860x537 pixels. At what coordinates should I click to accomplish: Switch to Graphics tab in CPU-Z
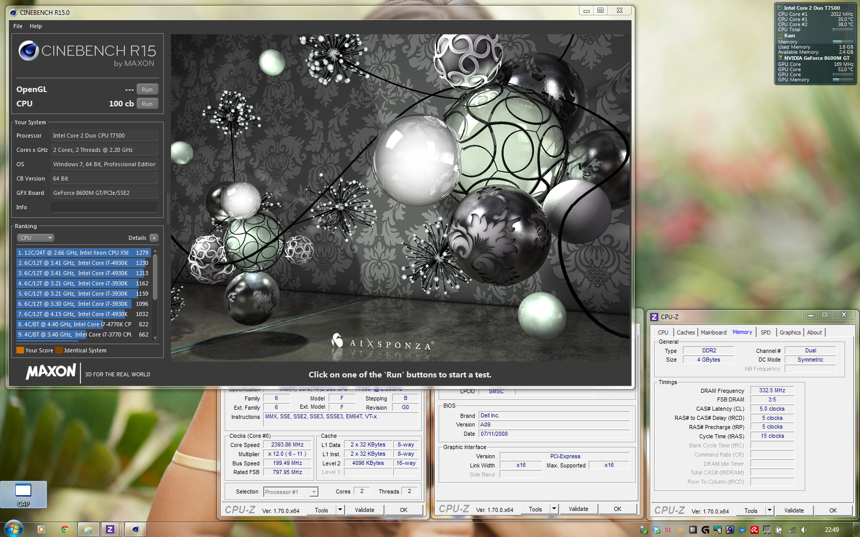coord(790,332)
